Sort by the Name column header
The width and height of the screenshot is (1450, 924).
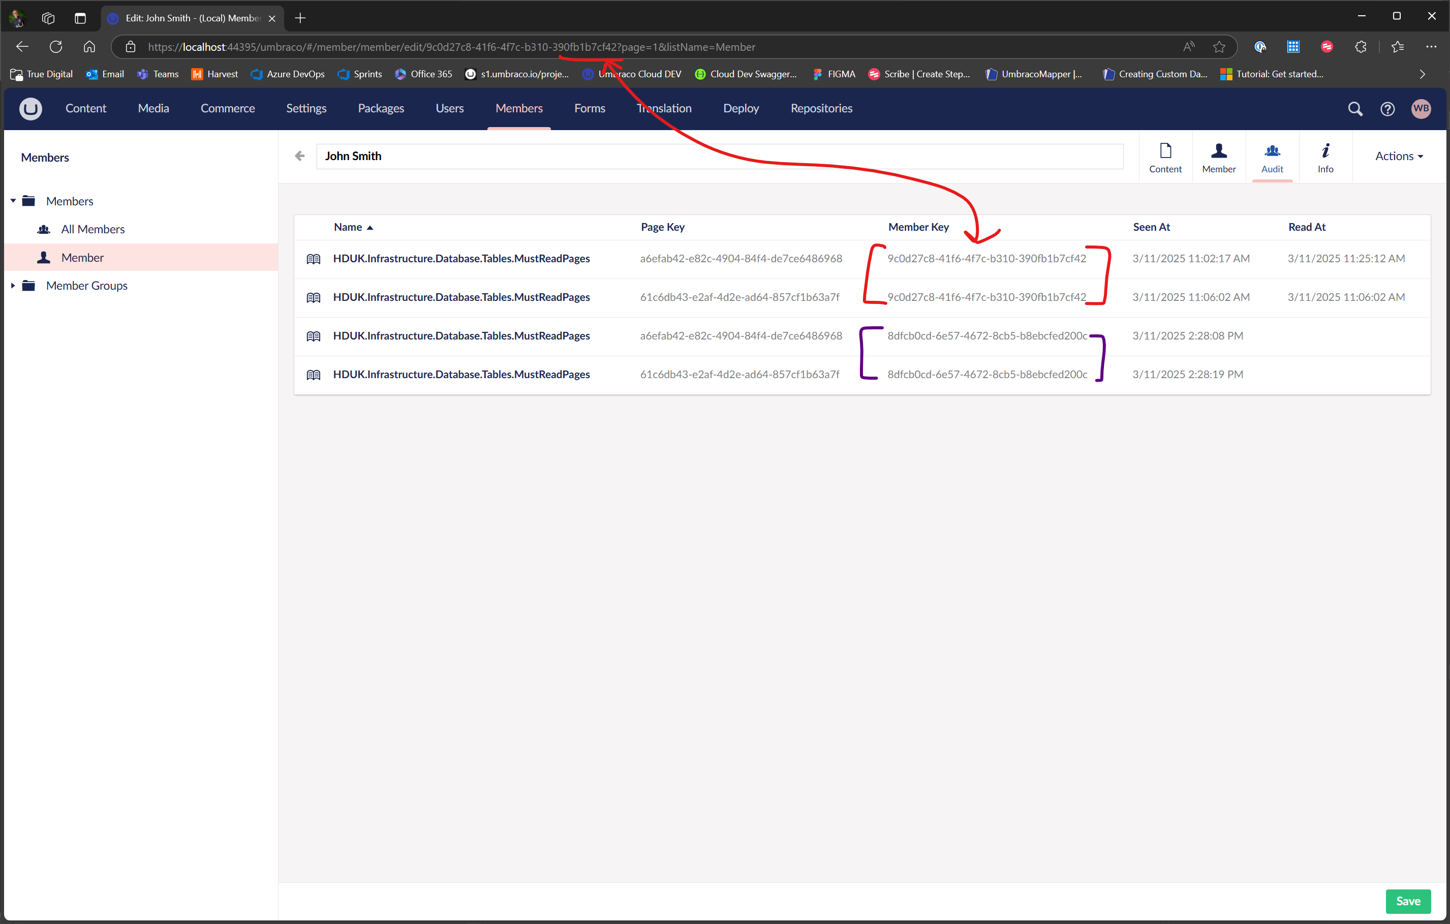353,227
